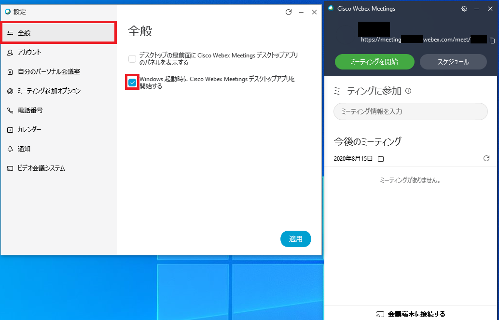The width and height of the screenshot is (499, 320).
Task: Click the 適用 button to apply settings
Action: point(295,238)
